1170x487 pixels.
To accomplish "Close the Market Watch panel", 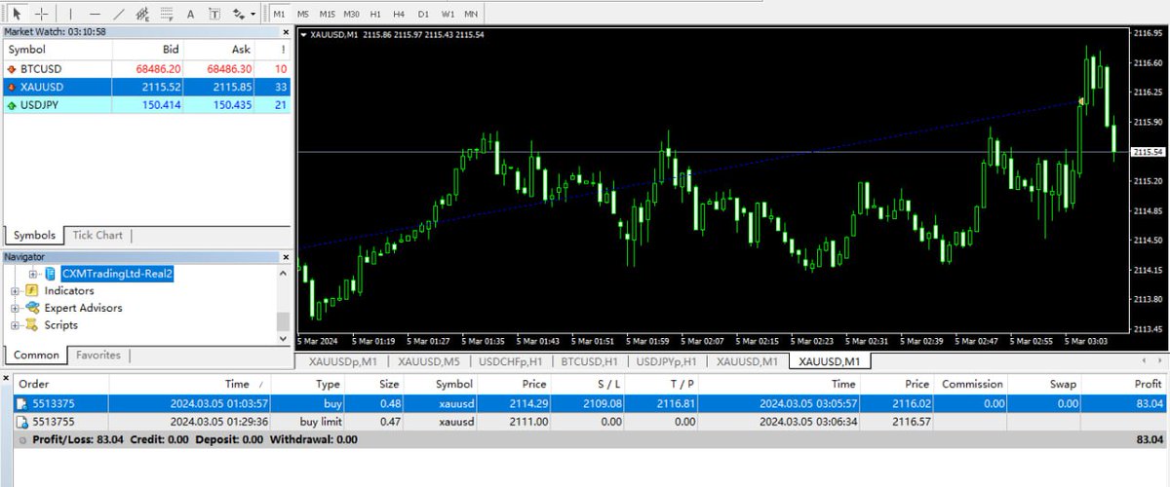I will (286, 32).
